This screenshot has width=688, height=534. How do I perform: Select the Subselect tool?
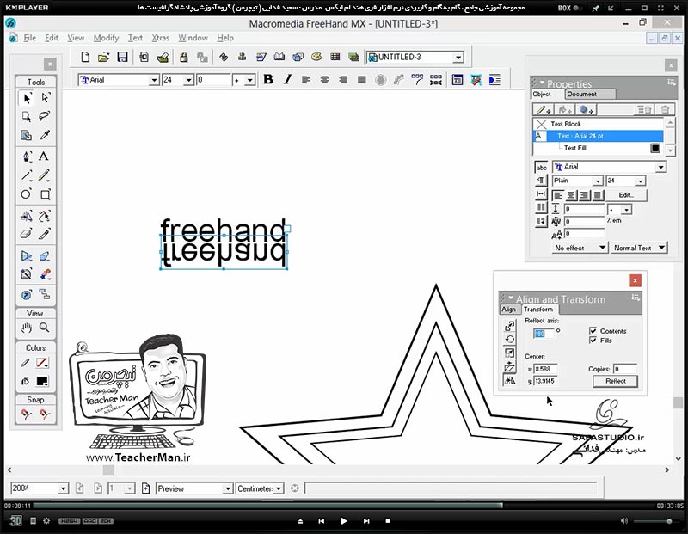(x=45, y=97)
